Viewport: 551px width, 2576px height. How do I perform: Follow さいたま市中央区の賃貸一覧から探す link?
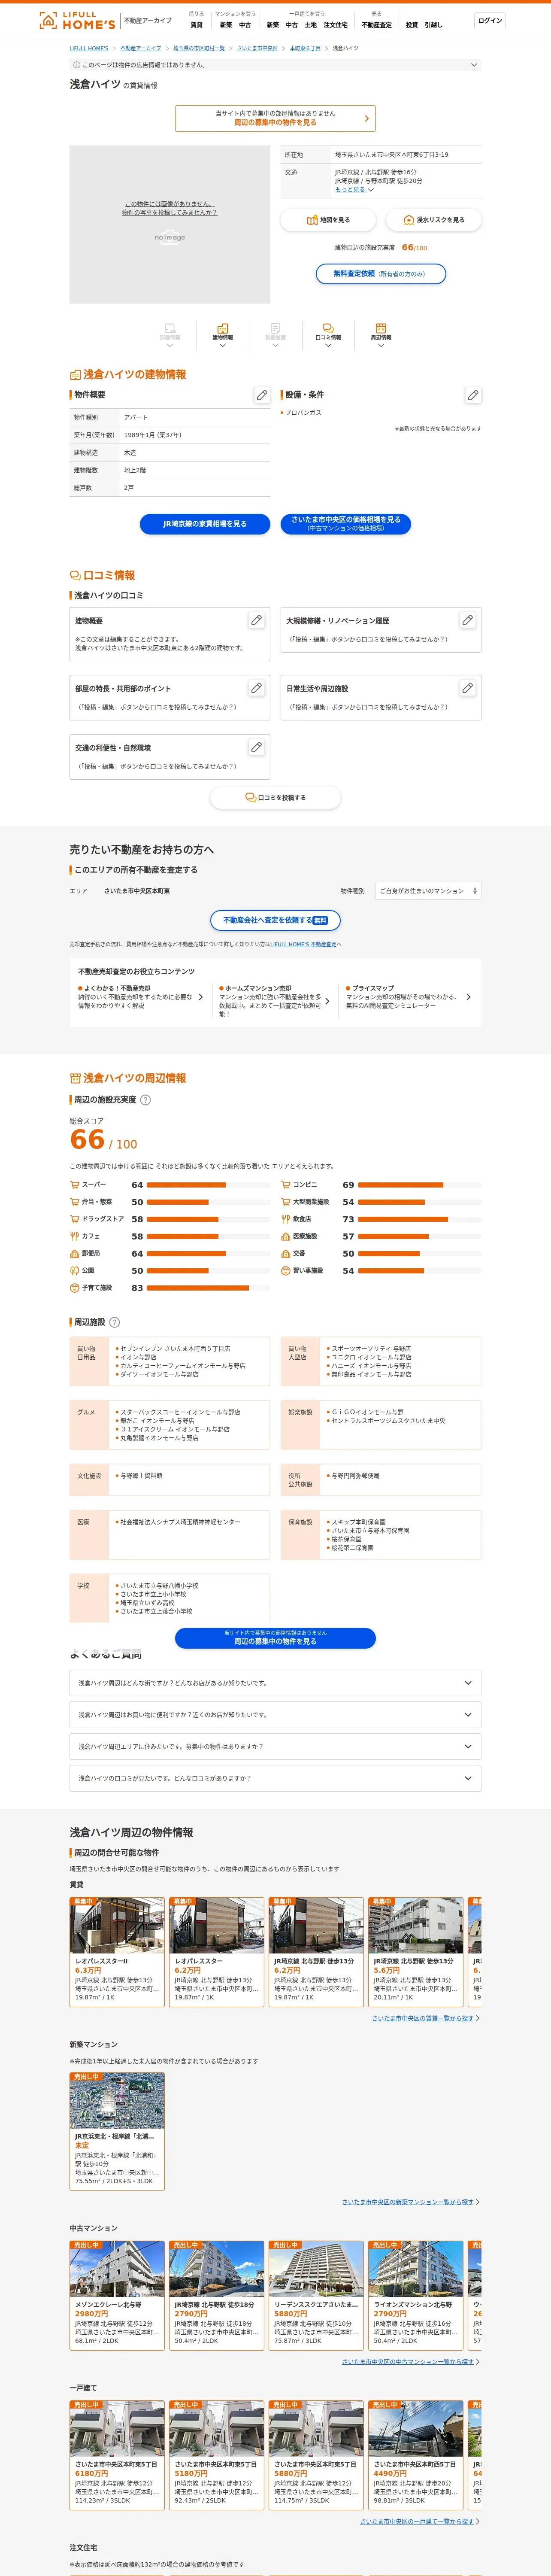424,2018
